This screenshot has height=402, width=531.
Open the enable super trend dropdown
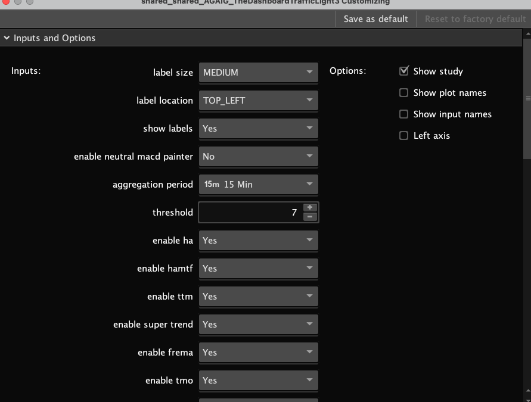pyautogui.click(x=258, y=325)
